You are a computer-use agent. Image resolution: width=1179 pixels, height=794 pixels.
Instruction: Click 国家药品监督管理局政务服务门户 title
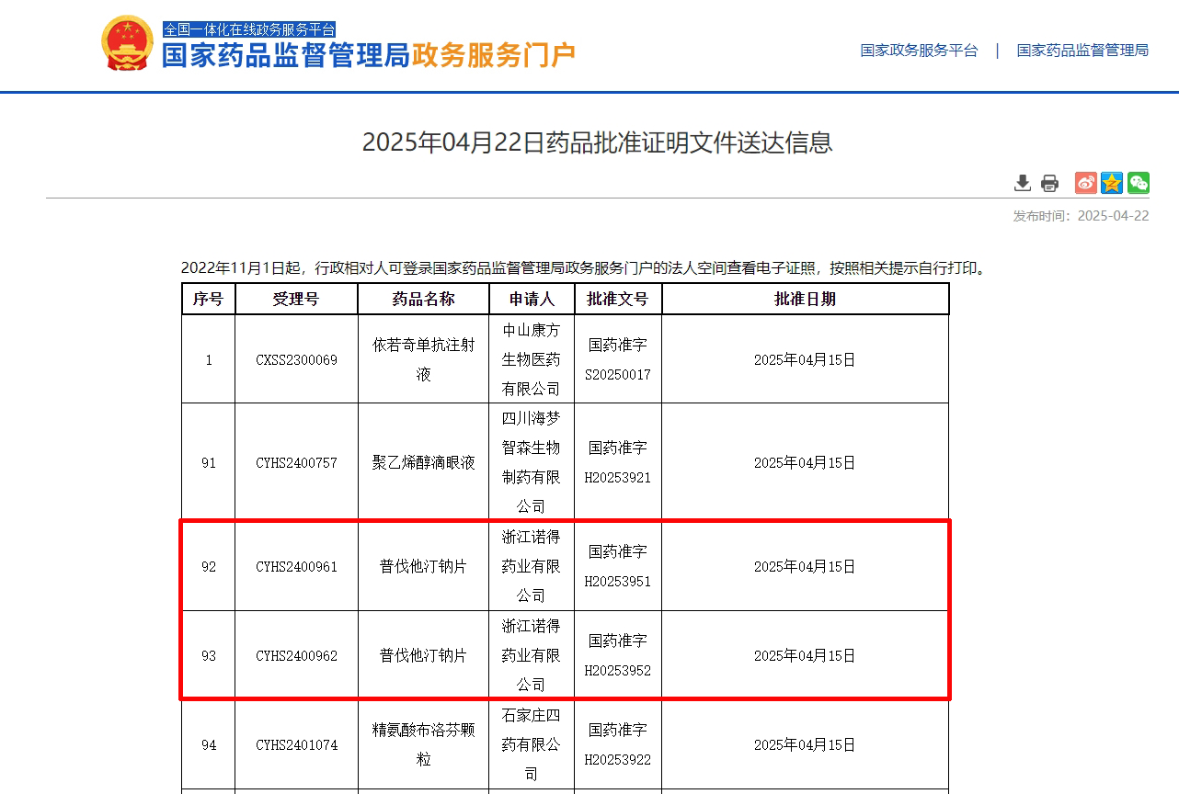point(369,55)
